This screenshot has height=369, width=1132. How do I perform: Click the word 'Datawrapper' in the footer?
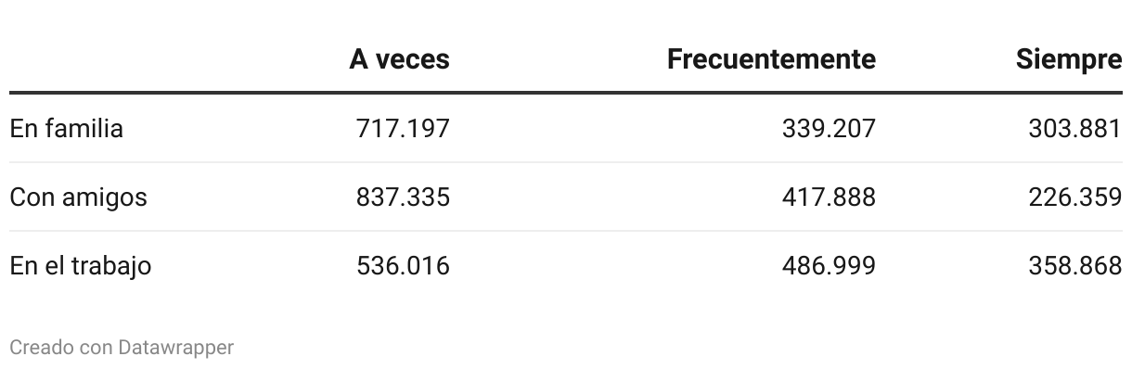point(176,348)
